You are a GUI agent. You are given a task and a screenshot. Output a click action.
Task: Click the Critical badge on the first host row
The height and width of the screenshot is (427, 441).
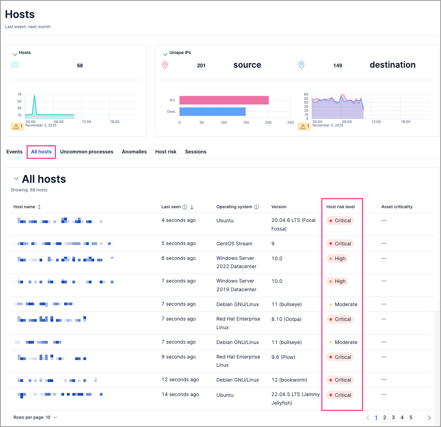[x=340, y=220]
